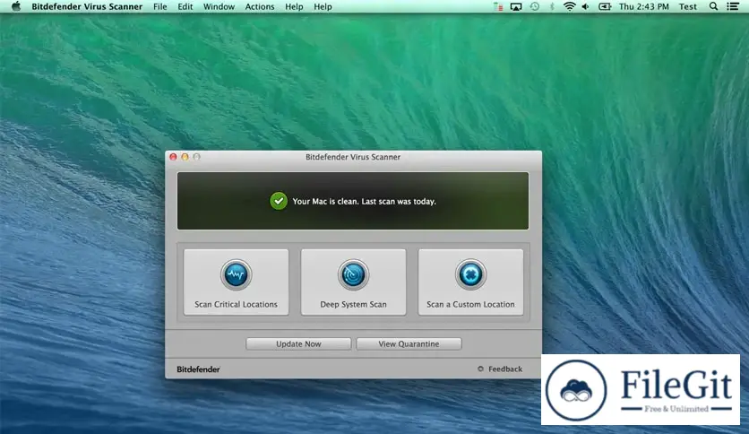Click the Scan Critical Locations pulse icon

coord(236,274)
